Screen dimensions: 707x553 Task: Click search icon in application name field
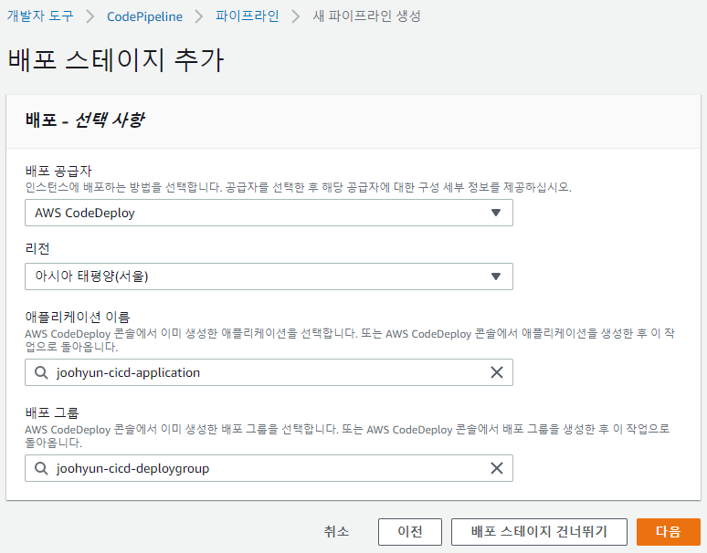[41, 372]
